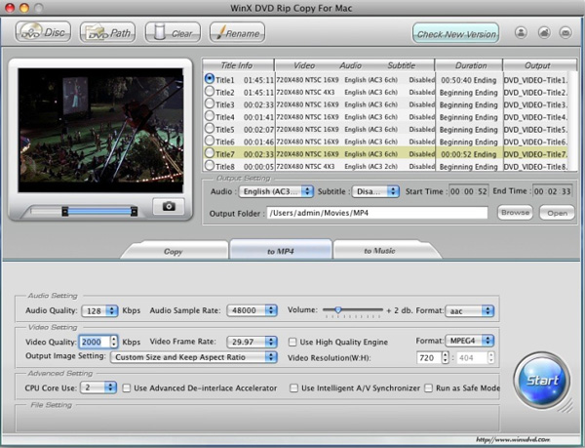Open the CPU Core Use dropdown
Image resolution: width=585 pixels, height=448 pixels.
point(98,387)
